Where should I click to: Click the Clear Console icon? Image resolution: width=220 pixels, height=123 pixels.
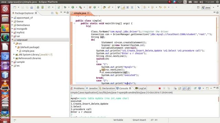tap(175, 88)
